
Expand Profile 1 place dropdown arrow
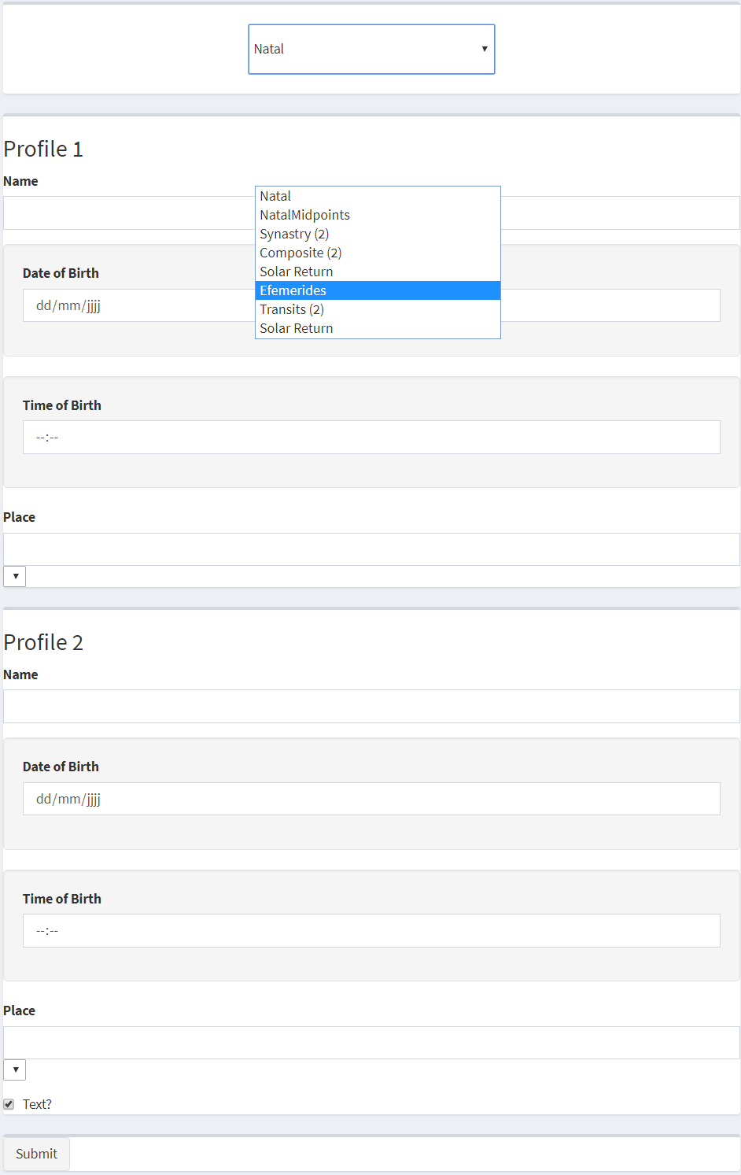(x=15, y=576)
